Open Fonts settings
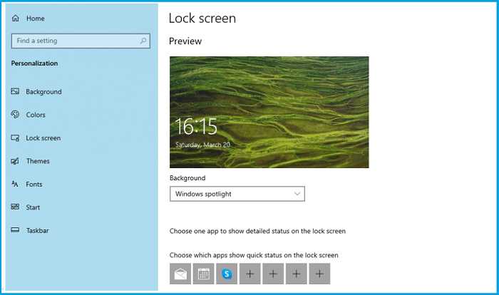 pyautogui.click(x=34, y=185)
